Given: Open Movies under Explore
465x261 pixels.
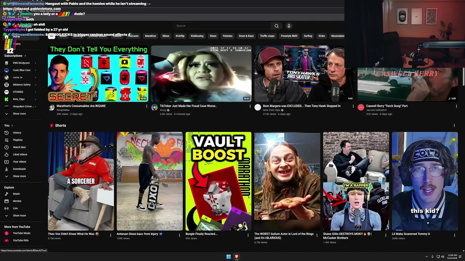Looking at the screenshot, I should pos(17,201).
